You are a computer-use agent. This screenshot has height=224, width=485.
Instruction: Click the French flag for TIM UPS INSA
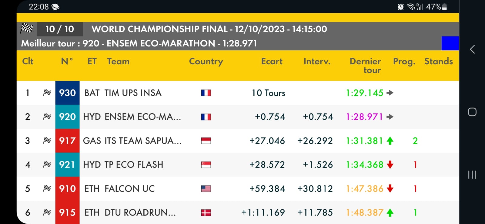206,93
